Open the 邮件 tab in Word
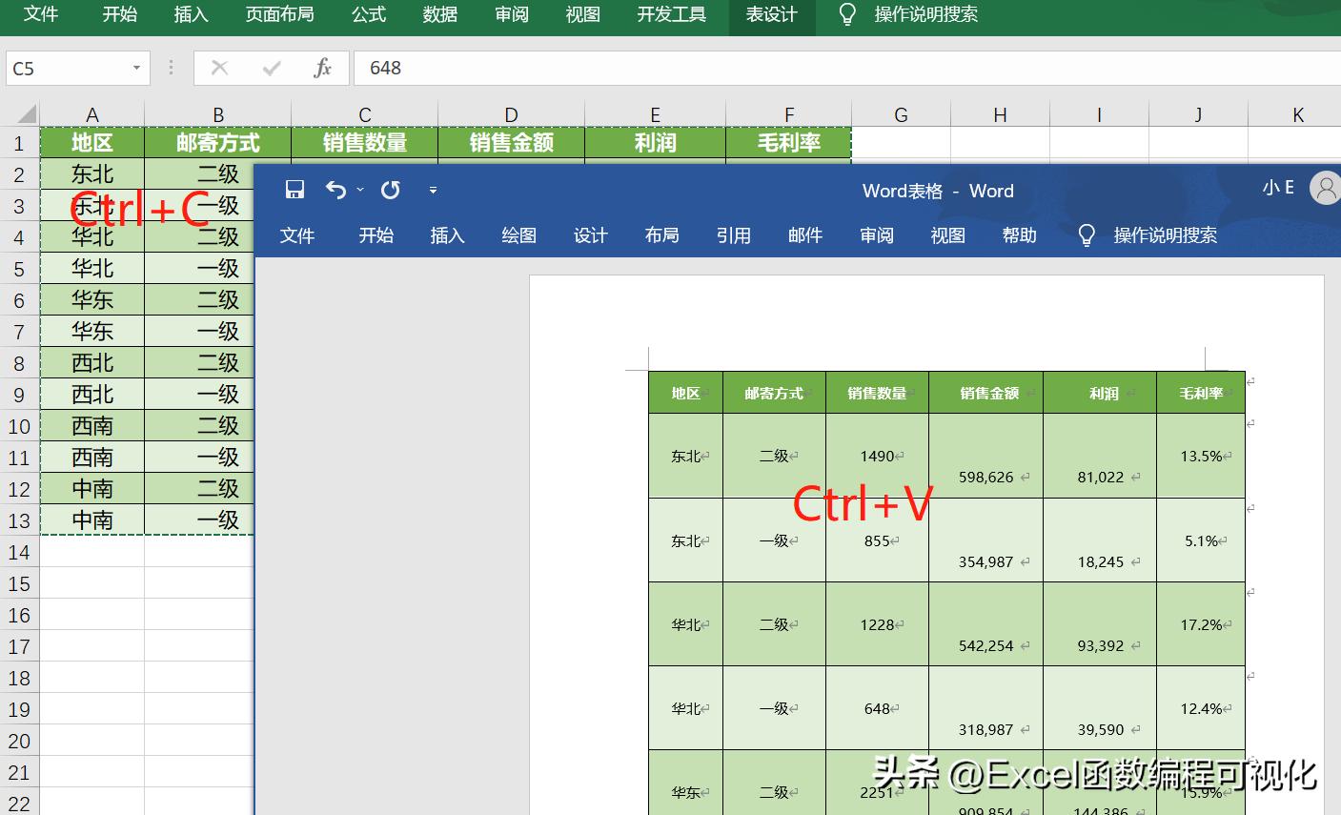 (804, 234)
